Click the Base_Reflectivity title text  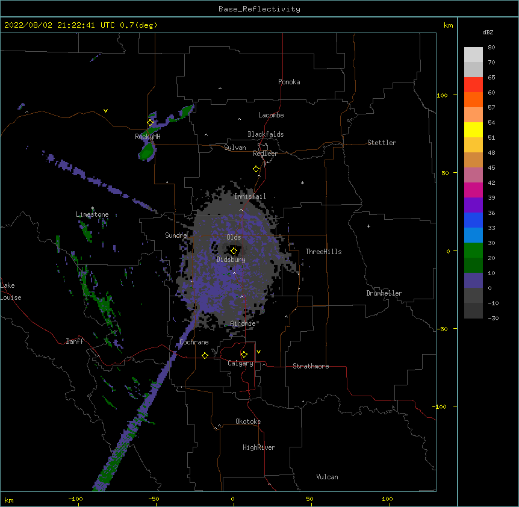point(259,9)
